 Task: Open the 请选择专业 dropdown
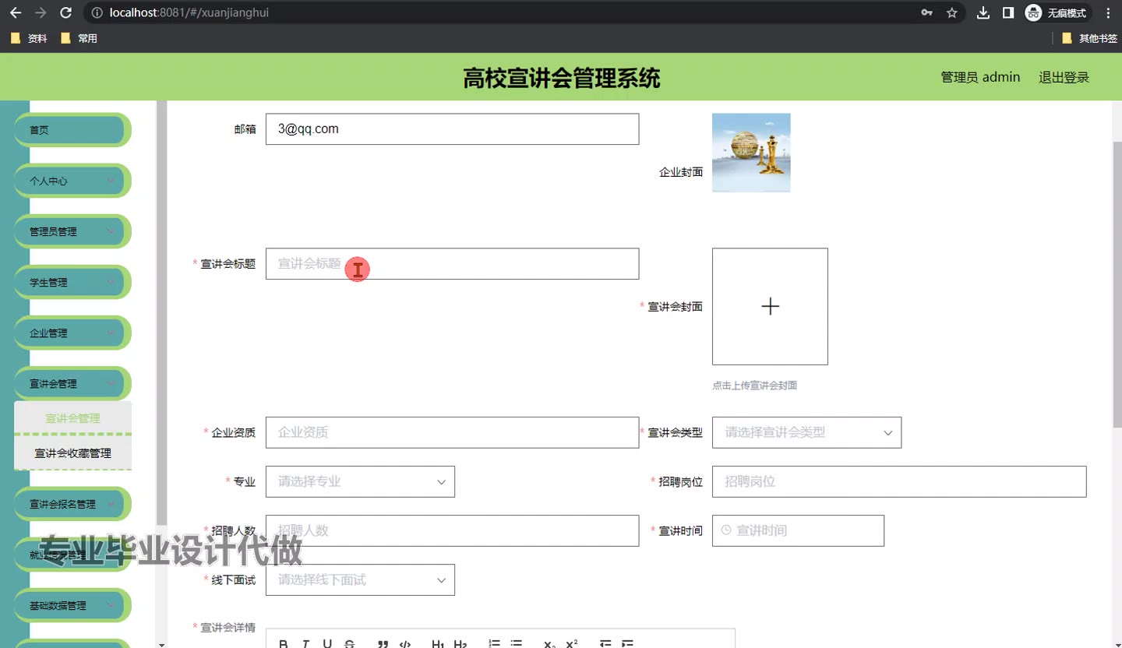(360, 481)
